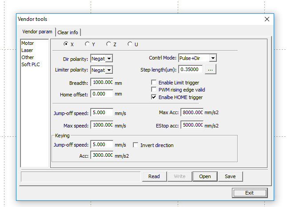
Task: Open the Contrl Mode dropdown
Action: 212,58
